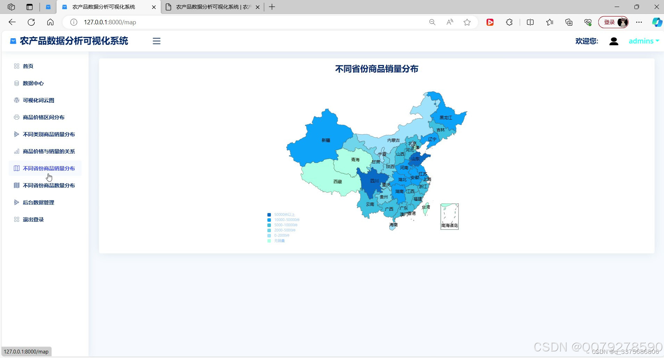Reload the page with the refresh icon
The image size is (664, 358).
(x=31, y=22)
